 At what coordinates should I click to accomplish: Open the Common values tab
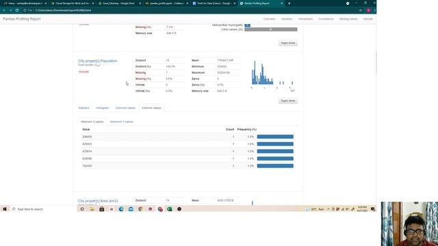[125, 108]
